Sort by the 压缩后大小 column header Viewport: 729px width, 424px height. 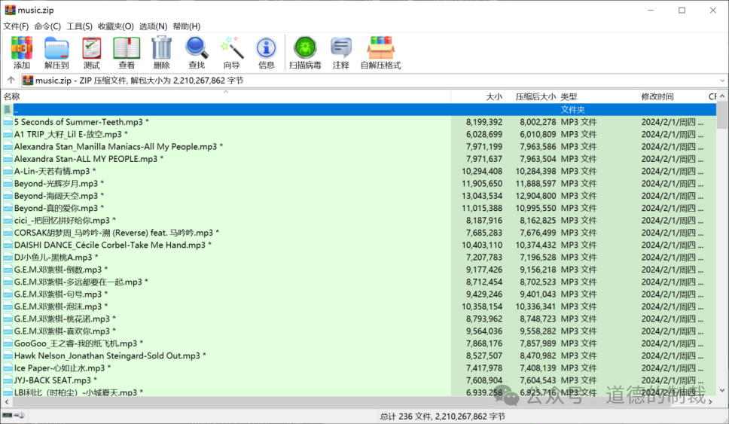point(532,96)
